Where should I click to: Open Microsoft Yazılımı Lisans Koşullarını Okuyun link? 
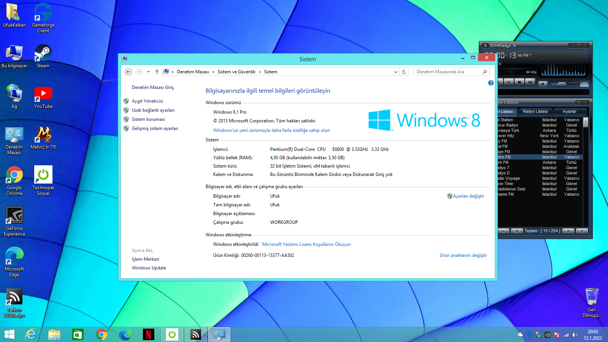306,244
